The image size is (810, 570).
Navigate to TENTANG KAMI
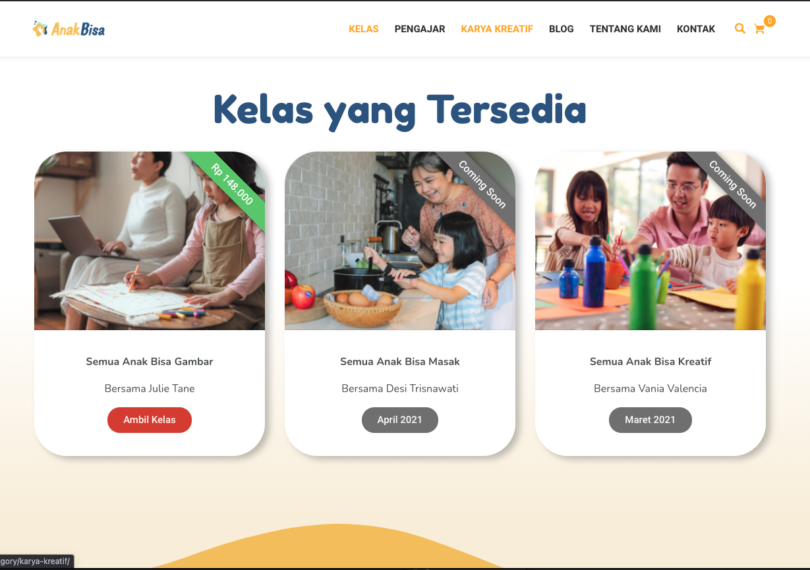point(625,29)
